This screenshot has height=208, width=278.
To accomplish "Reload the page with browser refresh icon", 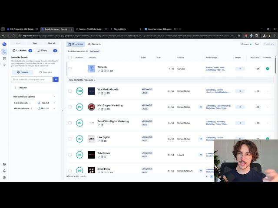I will [13, 36].
